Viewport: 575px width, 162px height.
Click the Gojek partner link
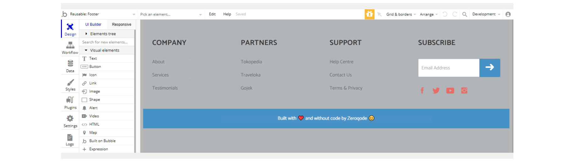pyautogui.click(x=246, y=88)
